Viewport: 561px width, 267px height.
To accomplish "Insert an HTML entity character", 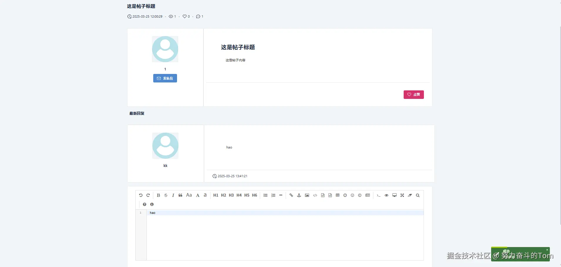I will (360, 195).
